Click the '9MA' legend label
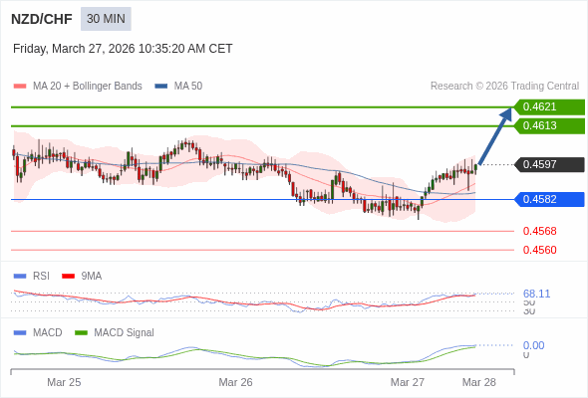Screen dimensions: 588x398 click(x=92, y=277)
